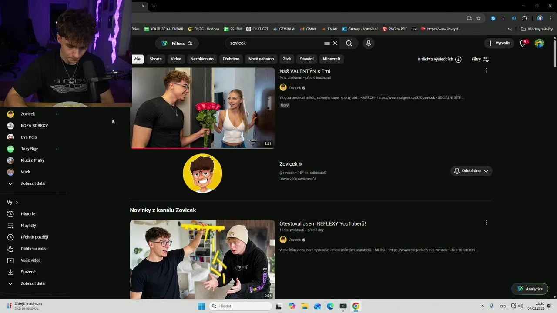
Task: Open Vitek subscription in sidebar
Action: pos(34,172)
